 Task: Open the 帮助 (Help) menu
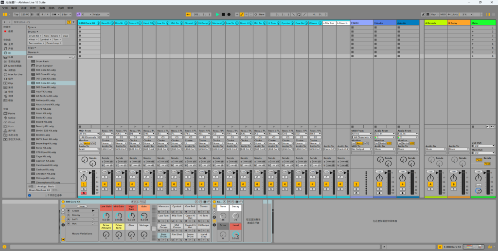pyautogui.click(x=70, y=8)
